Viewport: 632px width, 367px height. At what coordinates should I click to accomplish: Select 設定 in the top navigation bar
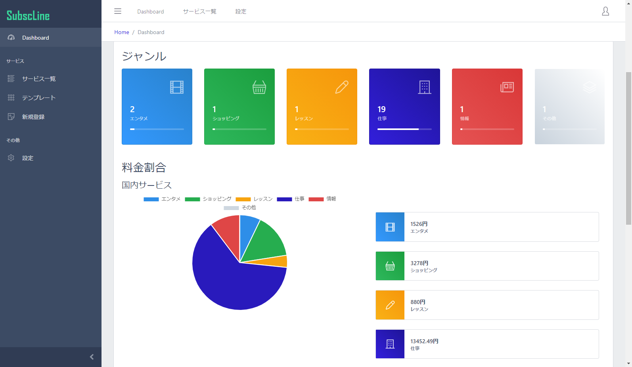click(x=241, y=11)
